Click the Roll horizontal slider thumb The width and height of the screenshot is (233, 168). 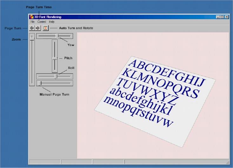[56, 77]
